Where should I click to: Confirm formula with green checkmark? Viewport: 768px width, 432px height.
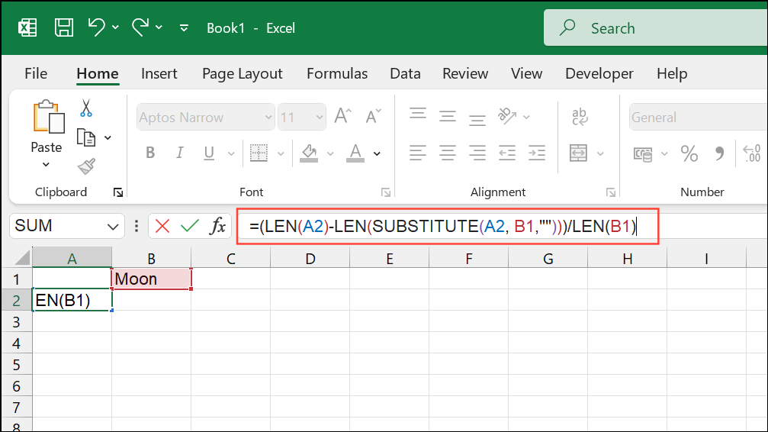(190, 226)
